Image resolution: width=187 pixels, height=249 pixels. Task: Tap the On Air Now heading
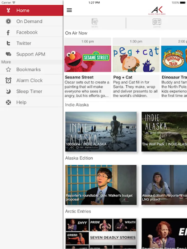76,33
